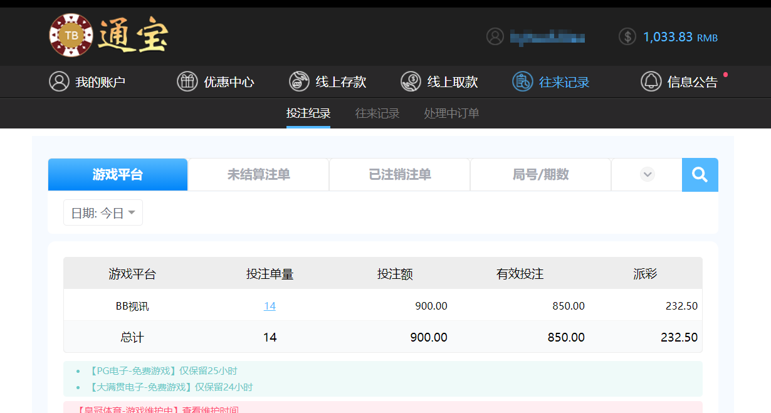Open the 我的账户 account icon
Viewport: 771px width, 413px height.
pyautogui.click(x=59, y=81)
